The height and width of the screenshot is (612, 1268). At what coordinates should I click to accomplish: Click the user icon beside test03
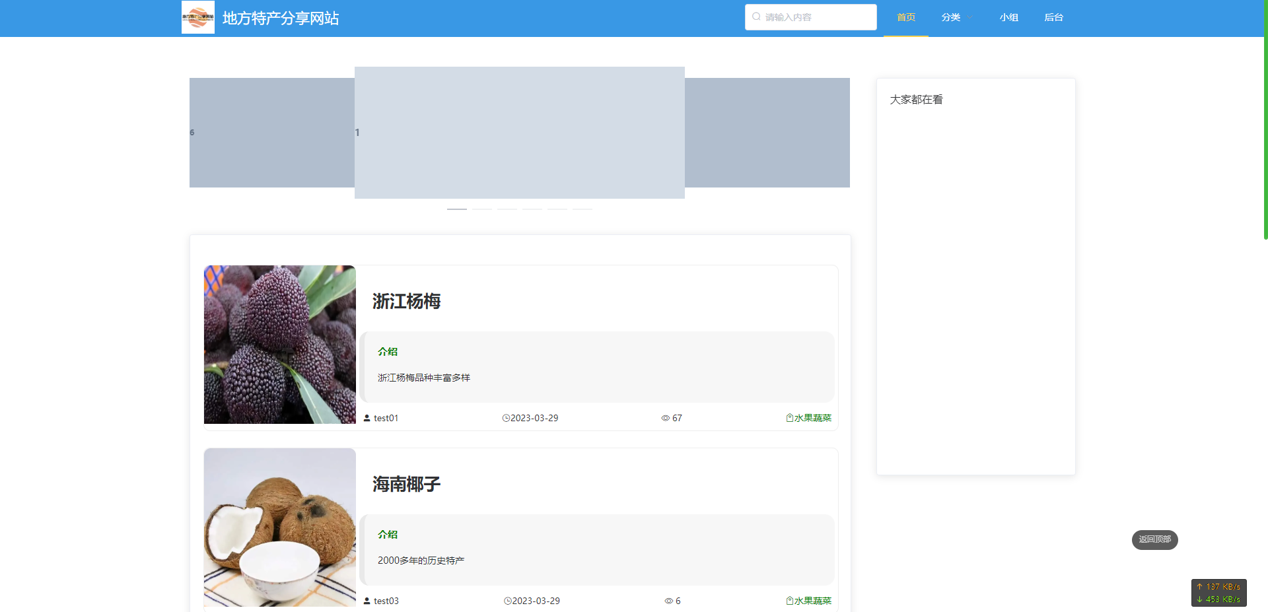367,601
